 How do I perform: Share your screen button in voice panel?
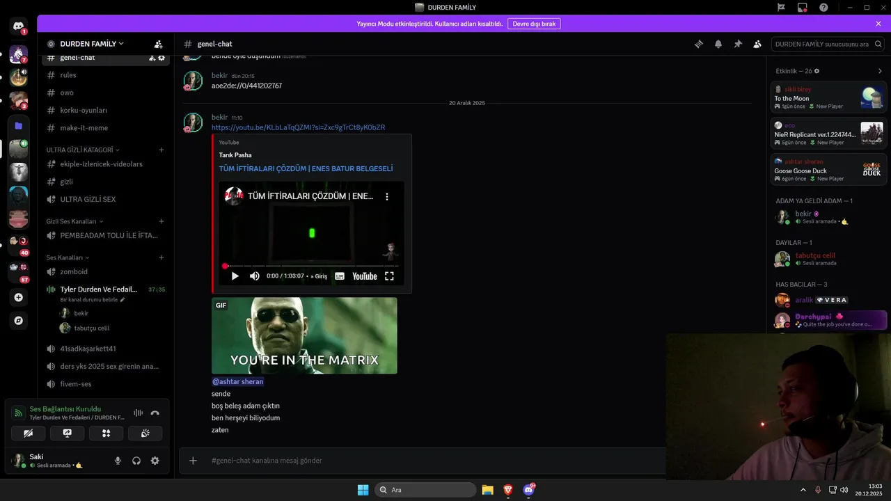[x=68, y=433]
